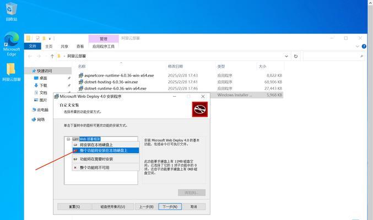
Task: Click the Web Deploy installer title bar icon
Action: point(56,96)
